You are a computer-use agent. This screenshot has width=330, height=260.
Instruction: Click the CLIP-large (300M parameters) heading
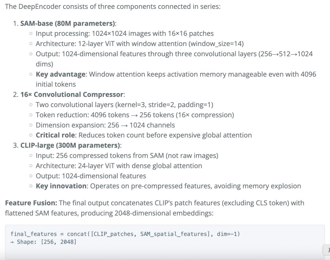pos(70,145)
